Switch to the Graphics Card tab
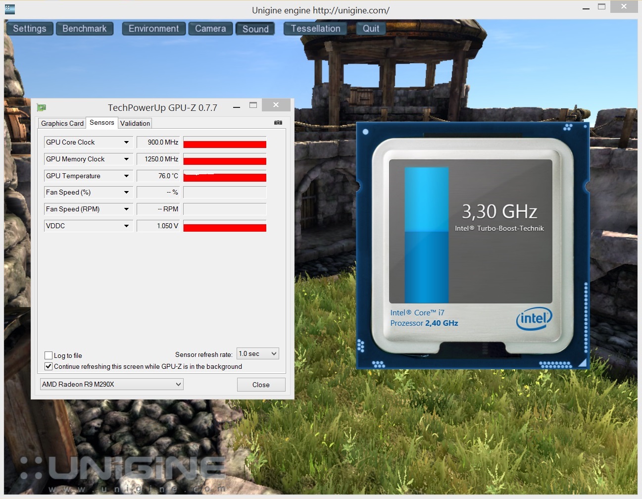Screen dimensions: 642x499 click(x=62, y=123)
